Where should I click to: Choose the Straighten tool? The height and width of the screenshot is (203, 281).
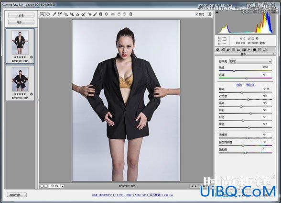point(77,14)
